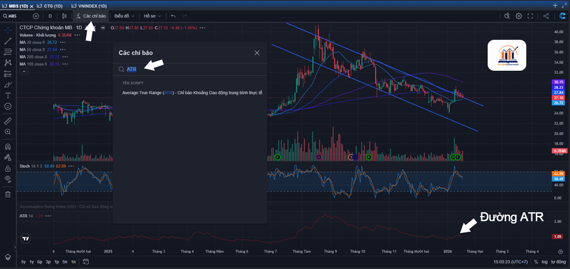Screen dimensions: 570x269
Task: Set time range to 1n
Action: (73, 262)
